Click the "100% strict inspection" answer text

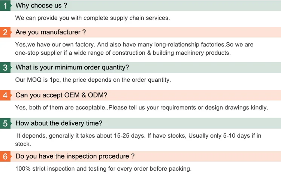(103, 168)
